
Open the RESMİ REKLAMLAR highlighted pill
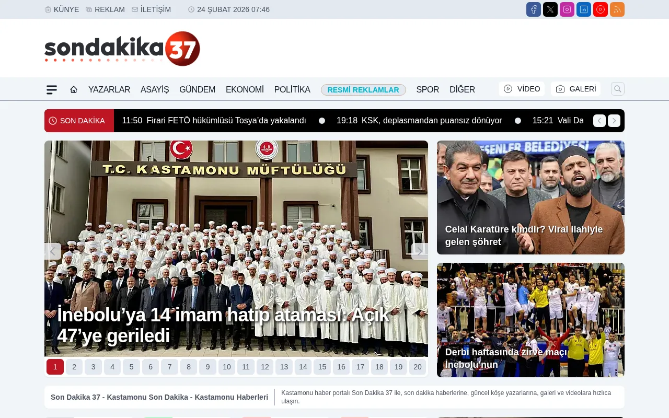[x=363, y=89]
